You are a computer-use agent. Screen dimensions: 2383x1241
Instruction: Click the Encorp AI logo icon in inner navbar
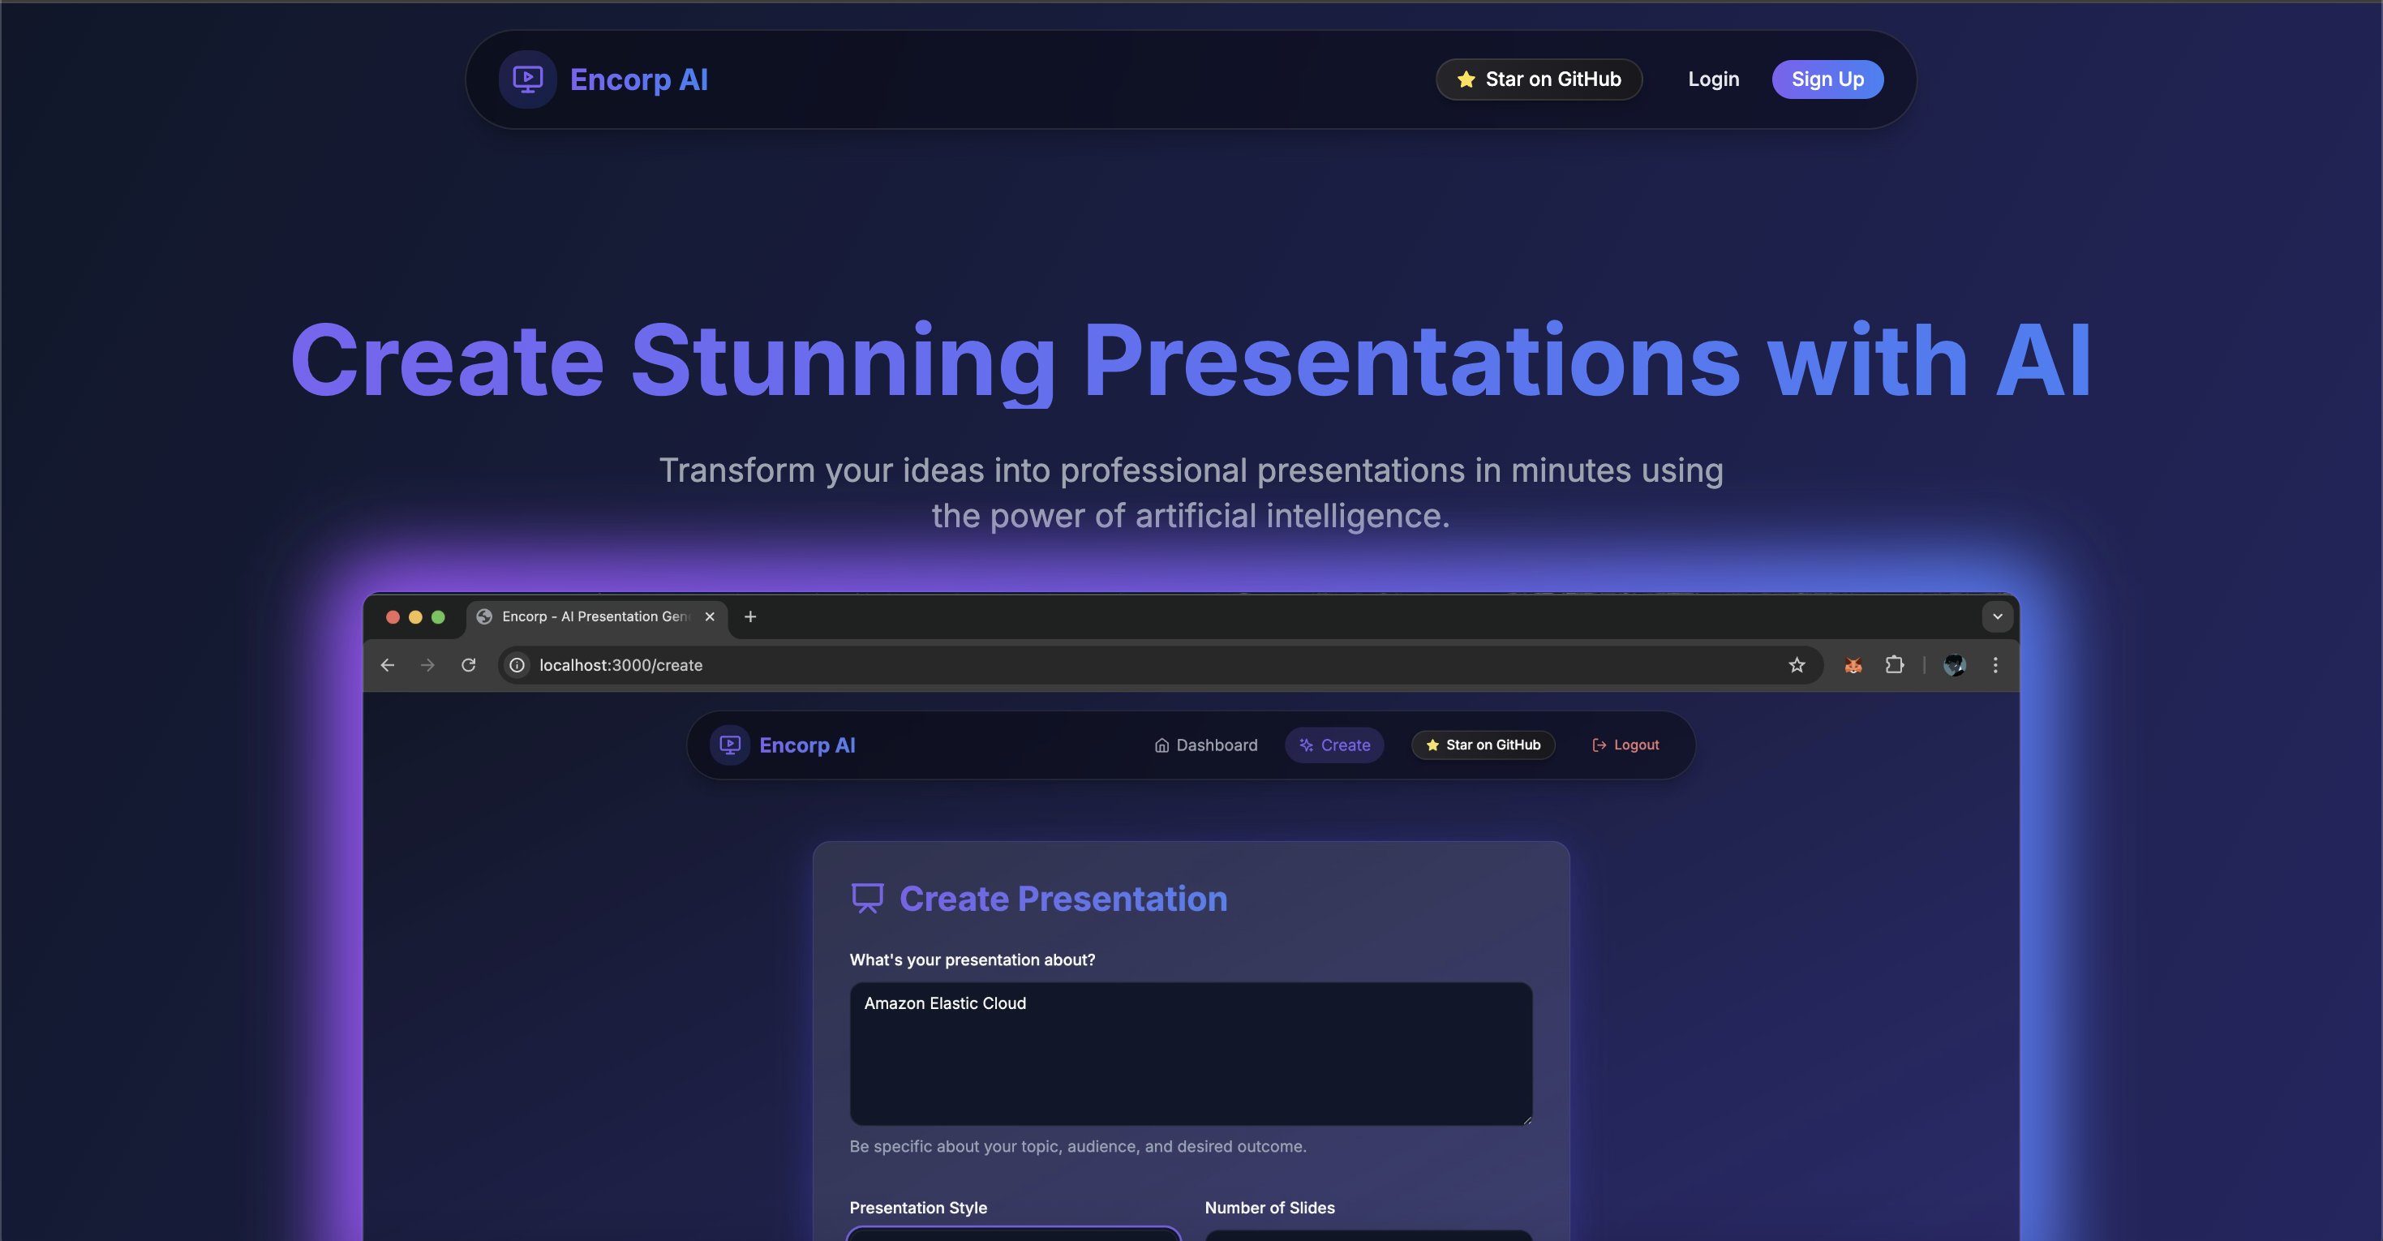730,745
